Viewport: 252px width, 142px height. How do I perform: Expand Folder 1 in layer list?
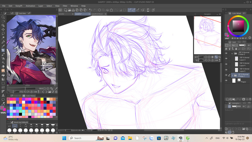point(232,75)
